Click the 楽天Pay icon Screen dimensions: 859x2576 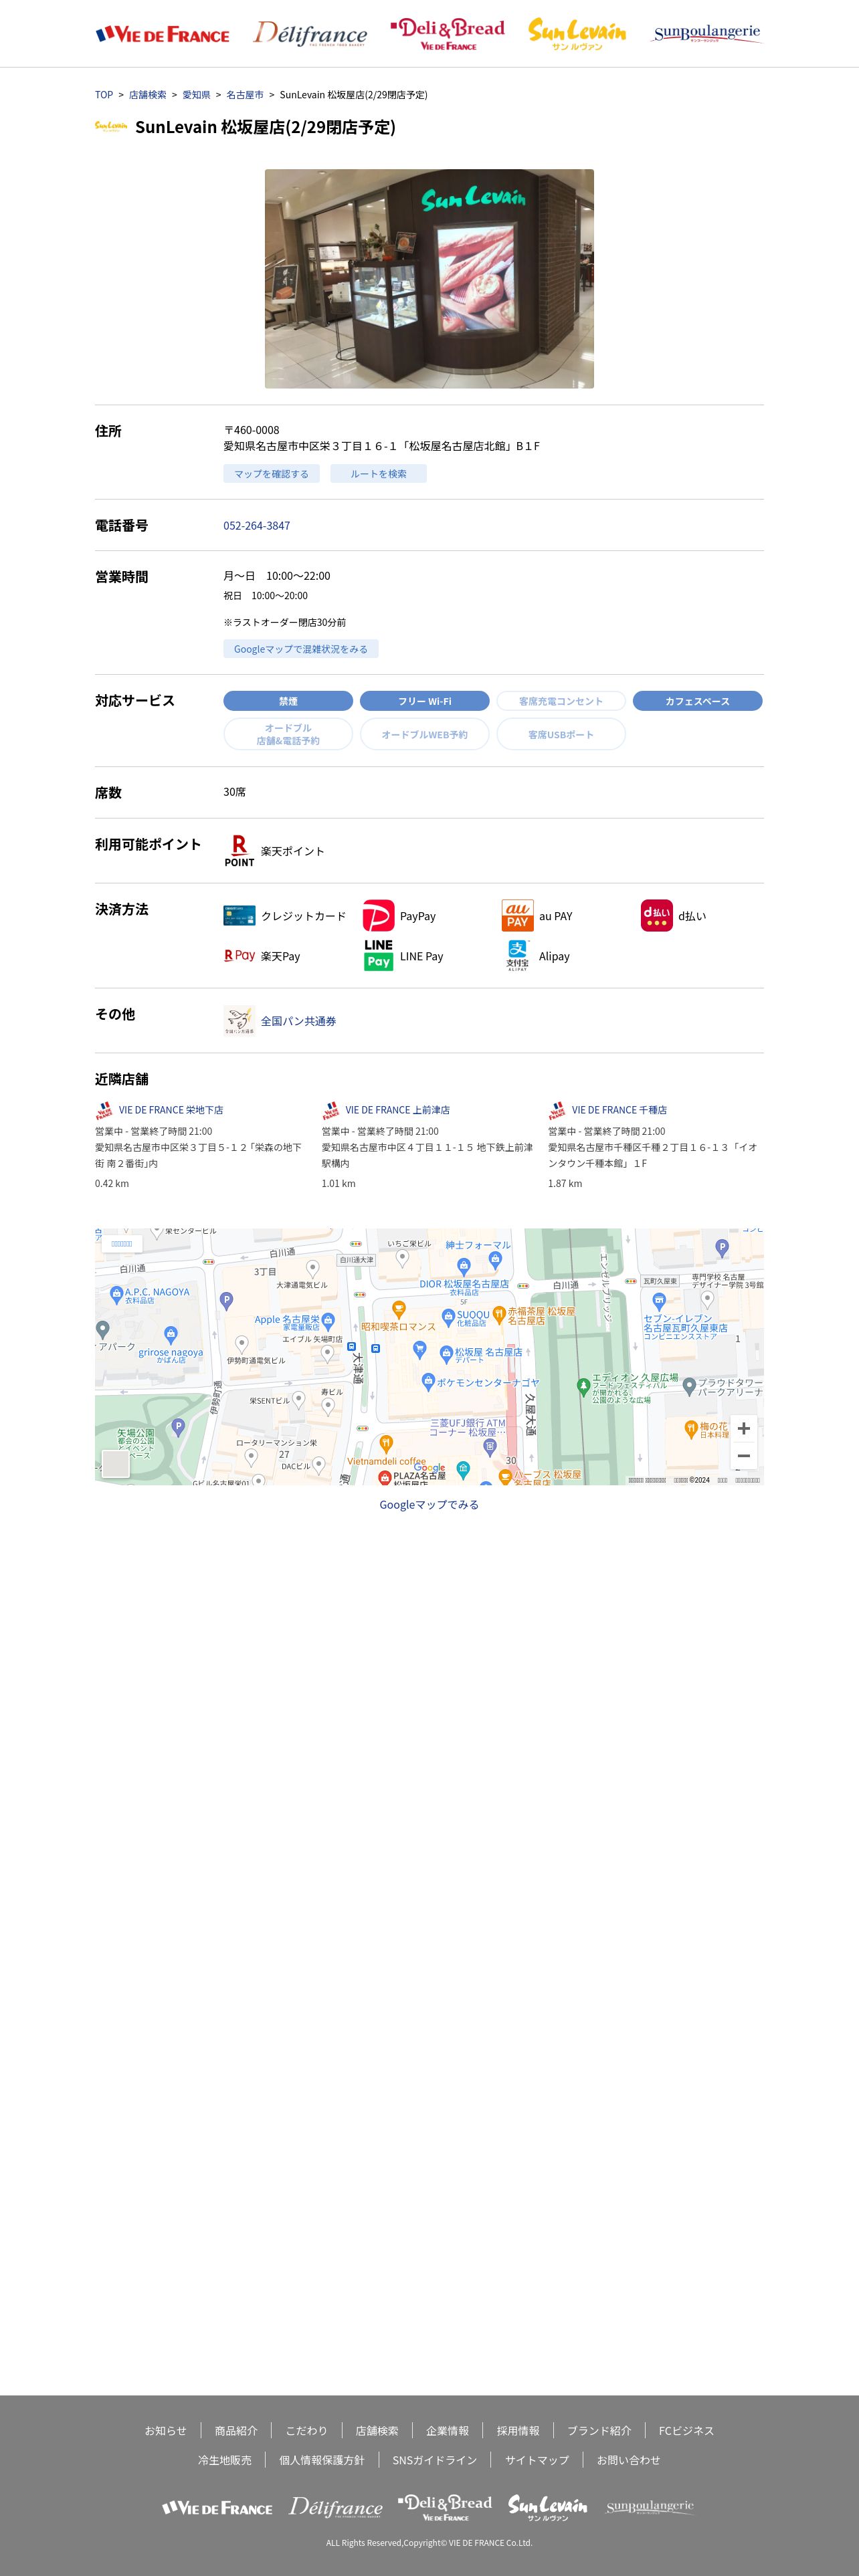(x=239, y=956)
